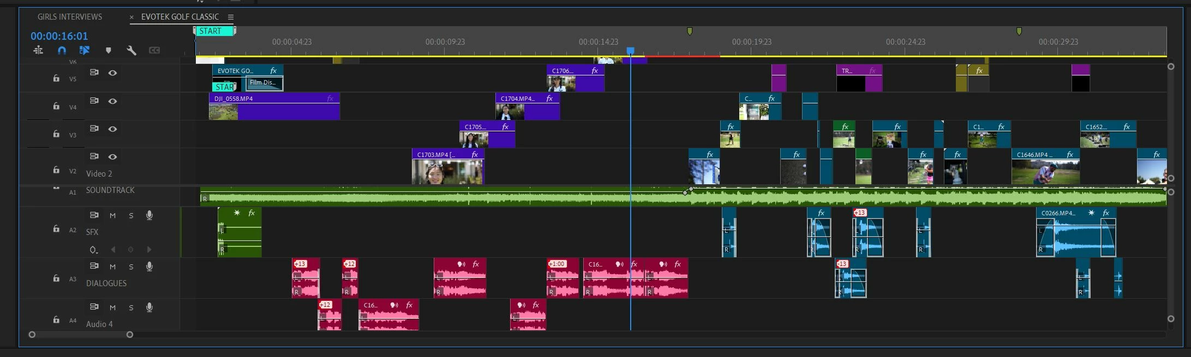Click the first green sequence marker

[x=690, y=32]
